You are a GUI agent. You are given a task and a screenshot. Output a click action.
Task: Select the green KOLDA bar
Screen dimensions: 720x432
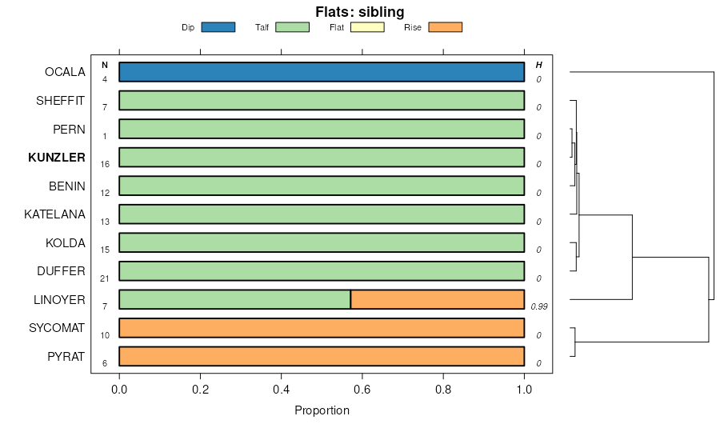point(322,242)
